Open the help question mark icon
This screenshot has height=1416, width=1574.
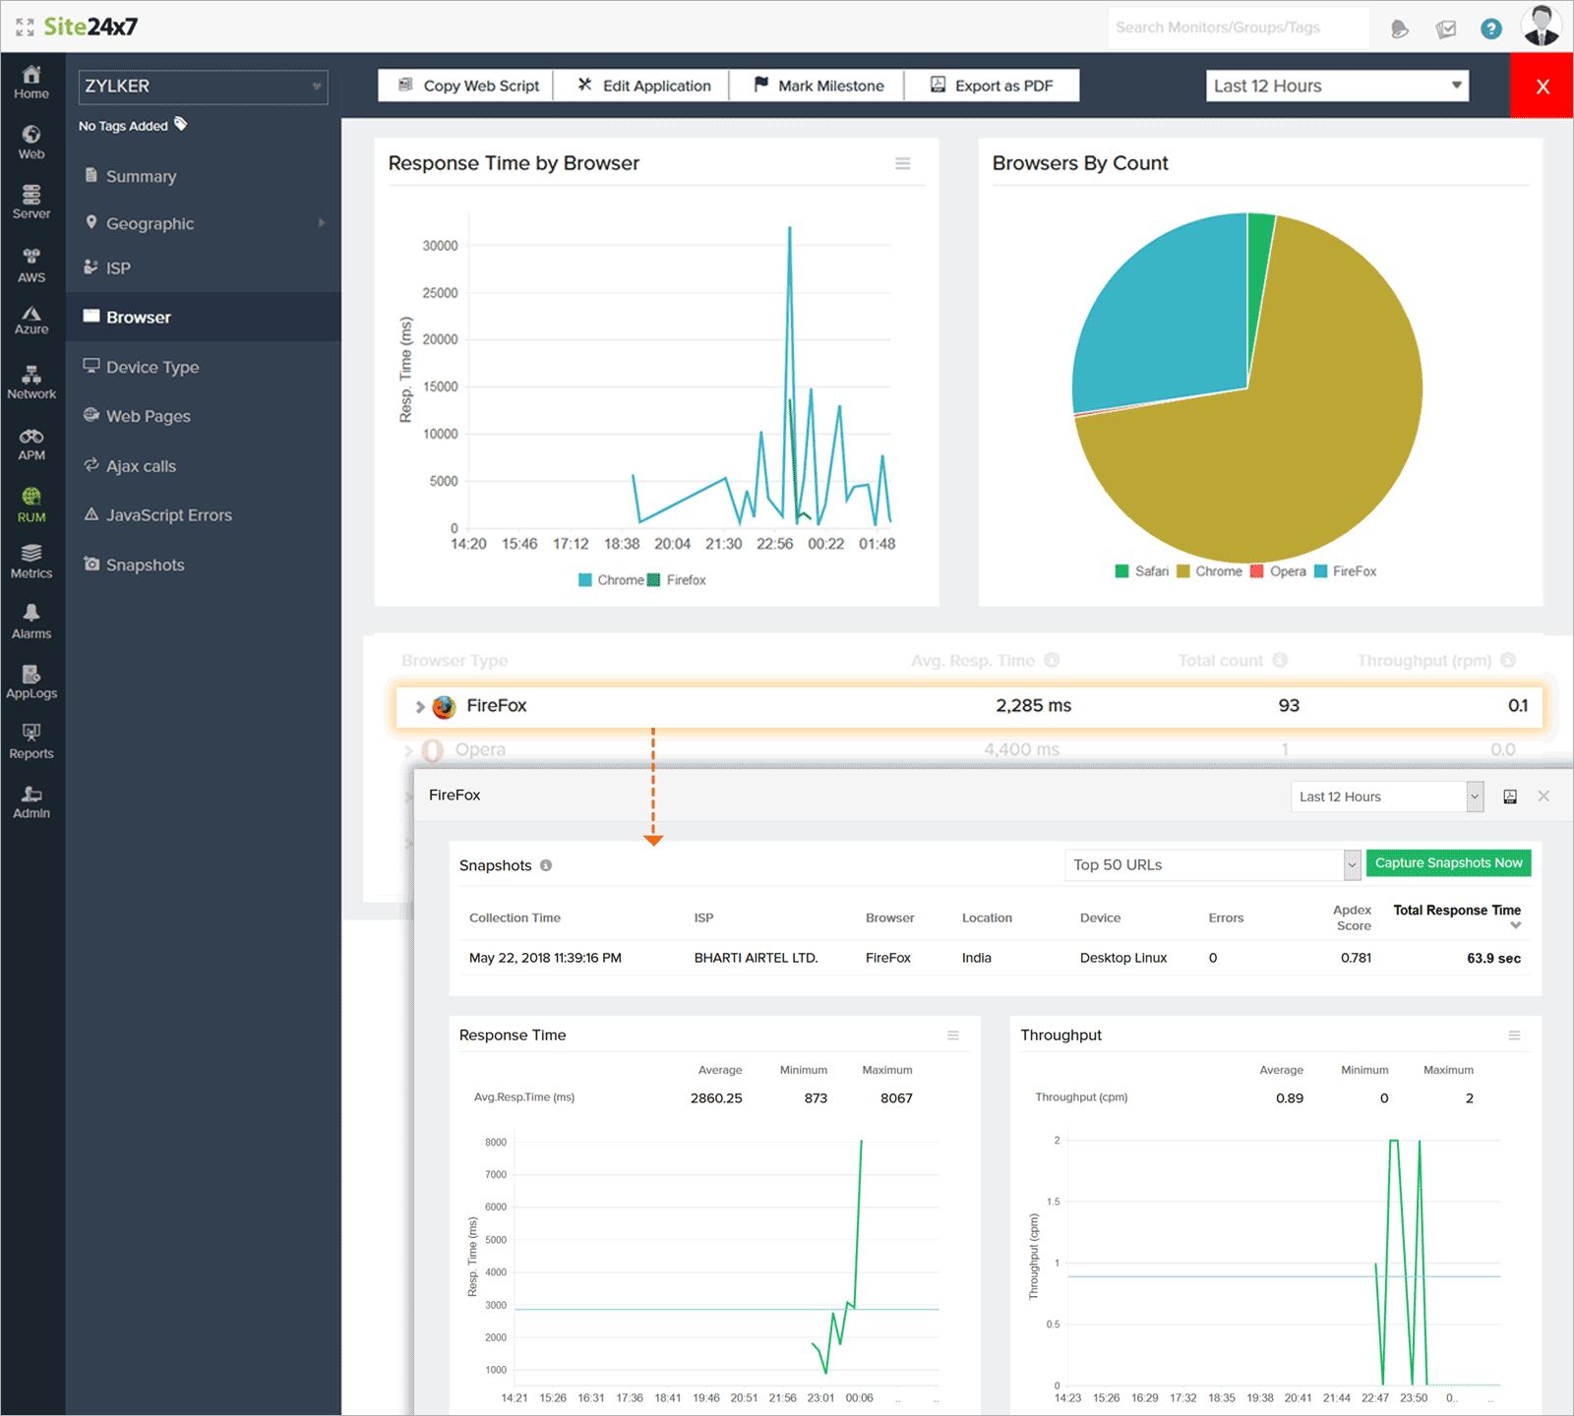click(1491, 29)
